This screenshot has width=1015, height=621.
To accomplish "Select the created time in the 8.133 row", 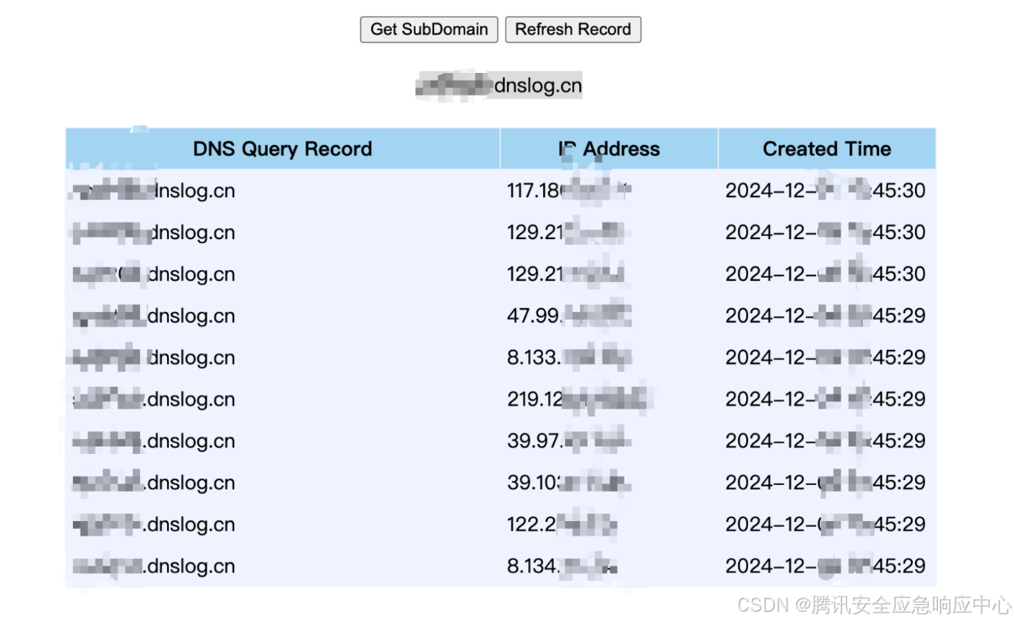I will tap(825, 357).
